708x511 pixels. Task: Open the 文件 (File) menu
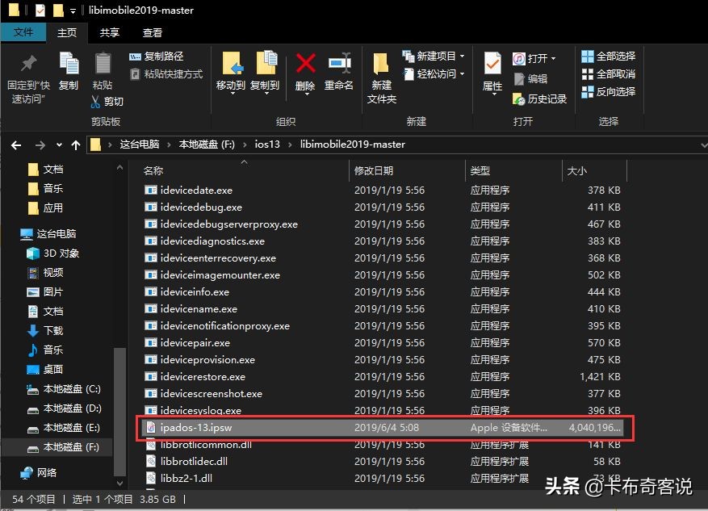23,32
